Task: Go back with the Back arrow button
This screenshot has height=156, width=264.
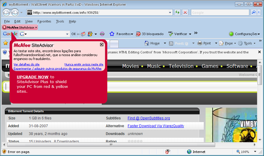Action: pos(6,13)
